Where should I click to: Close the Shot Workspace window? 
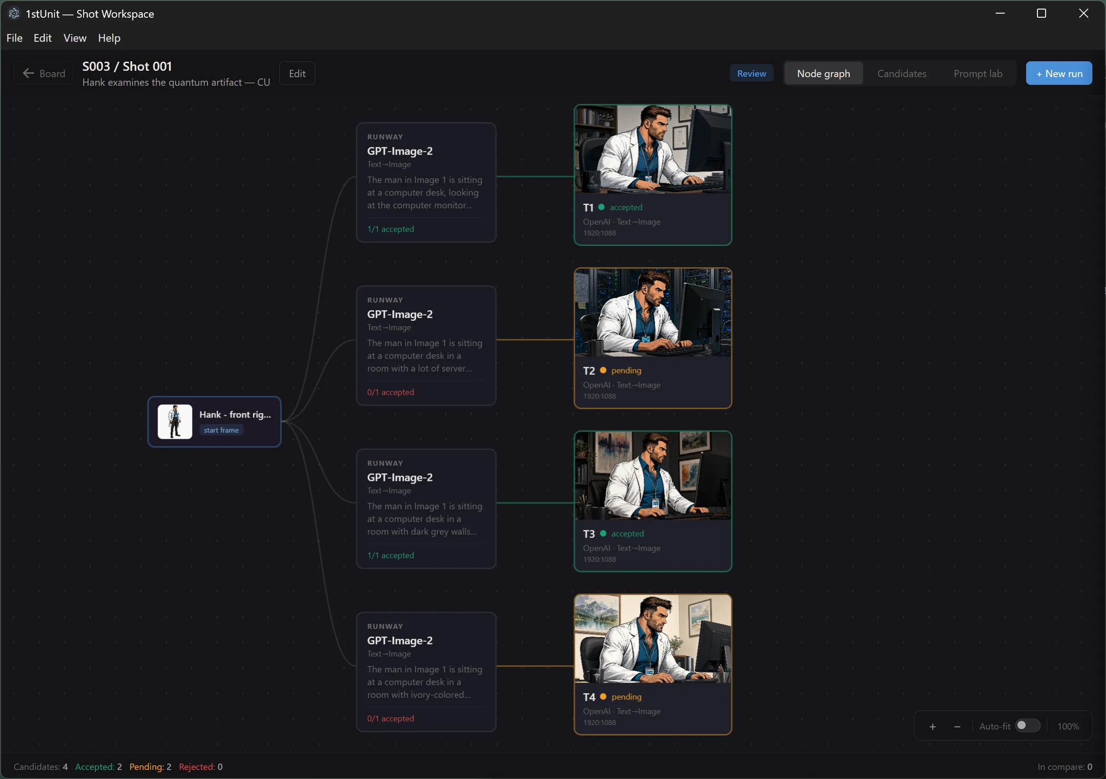[1083, 14]
